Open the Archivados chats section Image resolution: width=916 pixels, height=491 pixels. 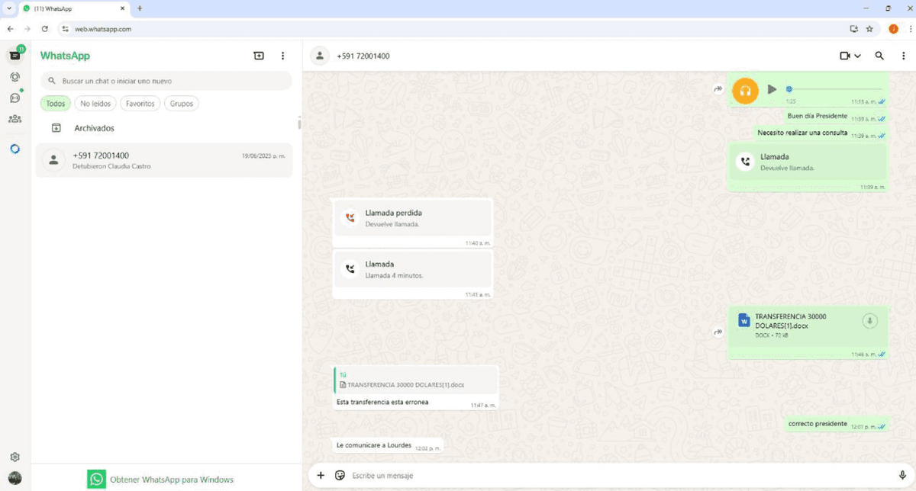(x=94, y=128)
